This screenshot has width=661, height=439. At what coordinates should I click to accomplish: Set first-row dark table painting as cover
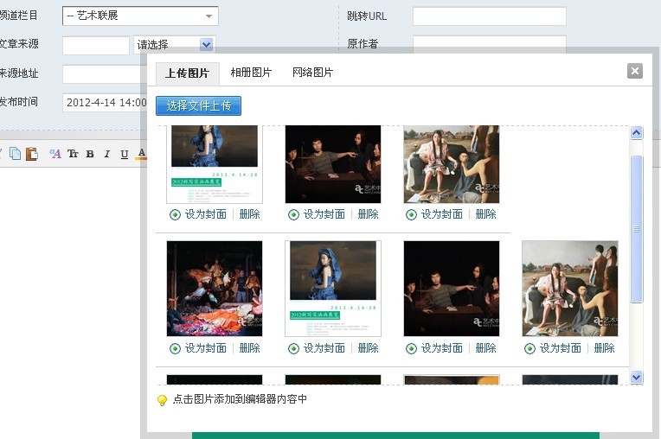click(317, 214)
